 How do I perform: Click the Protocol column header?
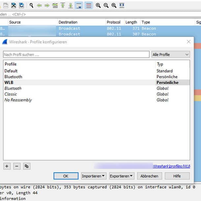click(x=115, y=22)
